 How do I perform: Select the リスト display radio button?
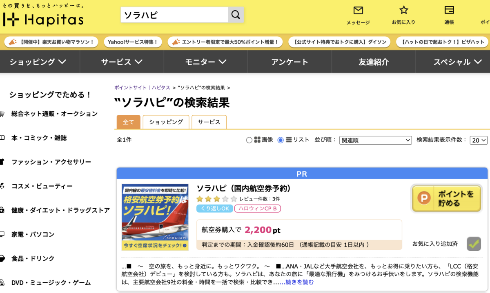tap(281, 140)
